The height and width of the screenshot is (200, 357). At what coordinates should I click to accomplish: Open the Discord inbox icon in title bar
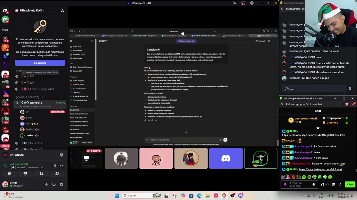tap(243, 3)
